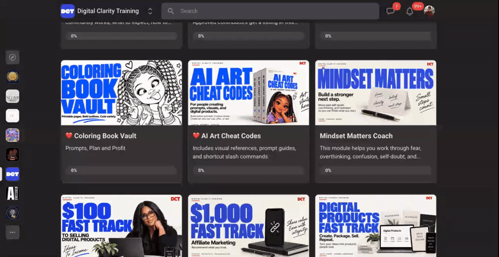
Task: Click the Mindset Matters cover image
Action: (x=376, y=92)
